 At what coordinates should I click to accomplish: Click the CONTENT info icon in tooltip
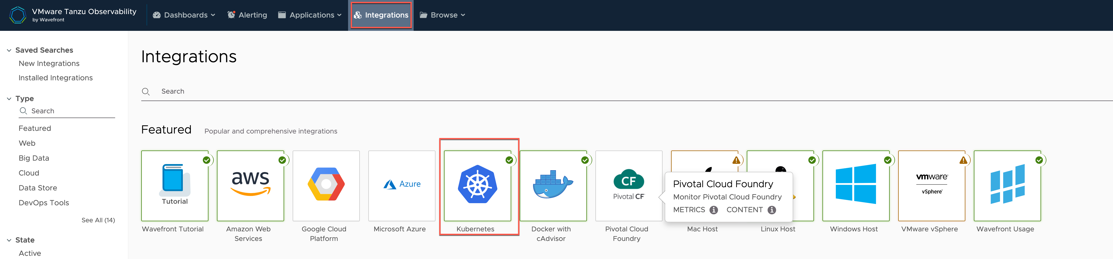(772, 210)
